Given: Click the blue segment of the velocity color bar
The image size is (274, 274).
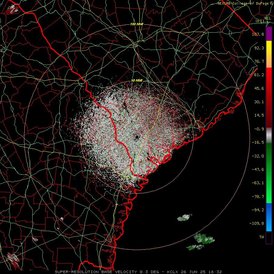Looking at the screenshot, I should 269,217.
